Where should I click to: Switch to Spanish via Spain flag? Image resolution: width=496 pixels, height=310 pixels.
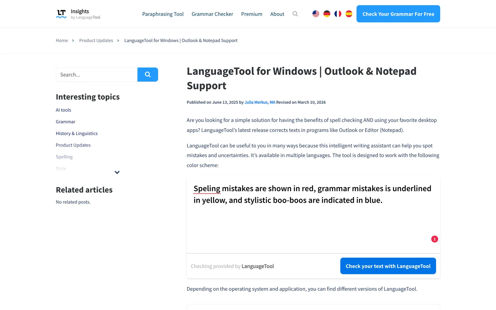349,14
